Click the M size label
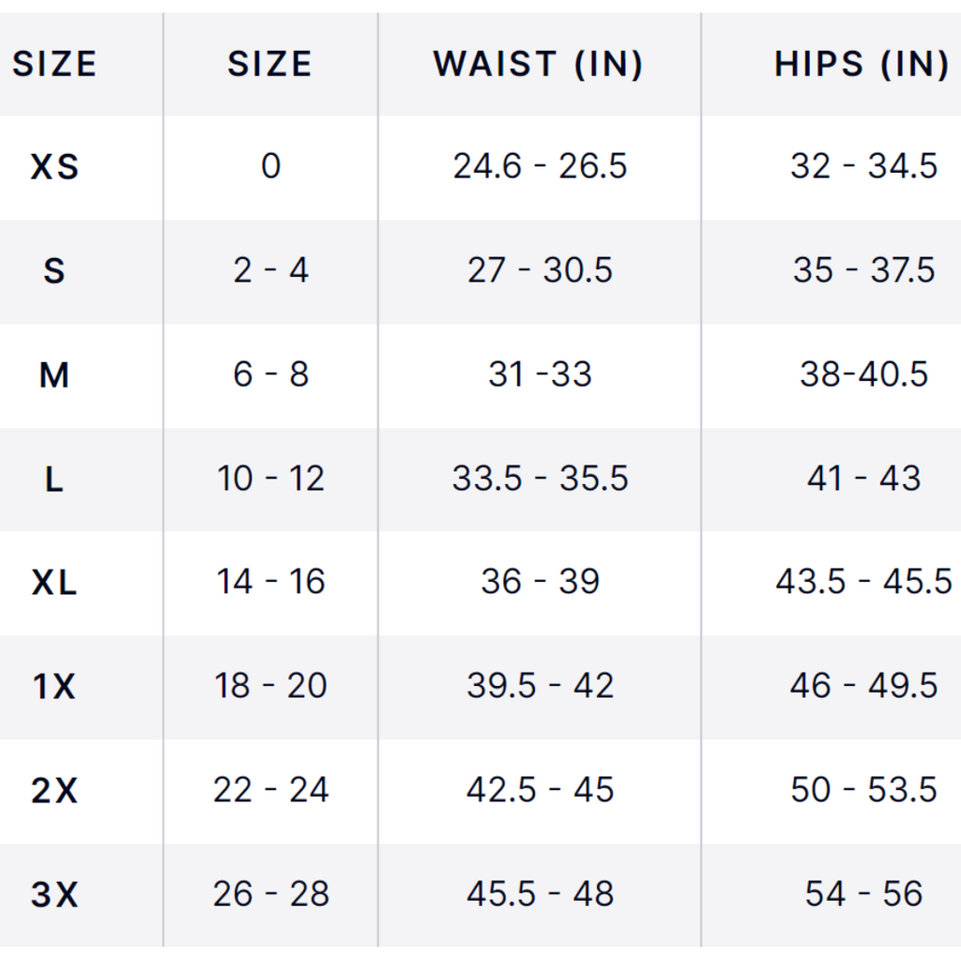 click(54, 375)
